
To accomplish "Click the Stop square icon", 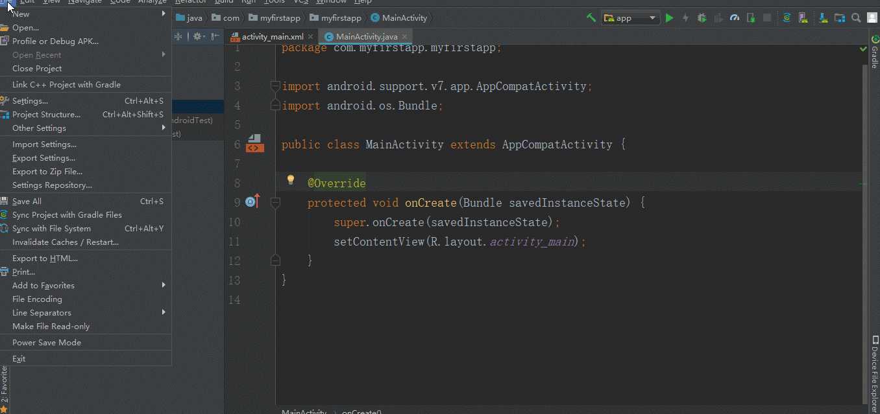I will click(767, 18).
